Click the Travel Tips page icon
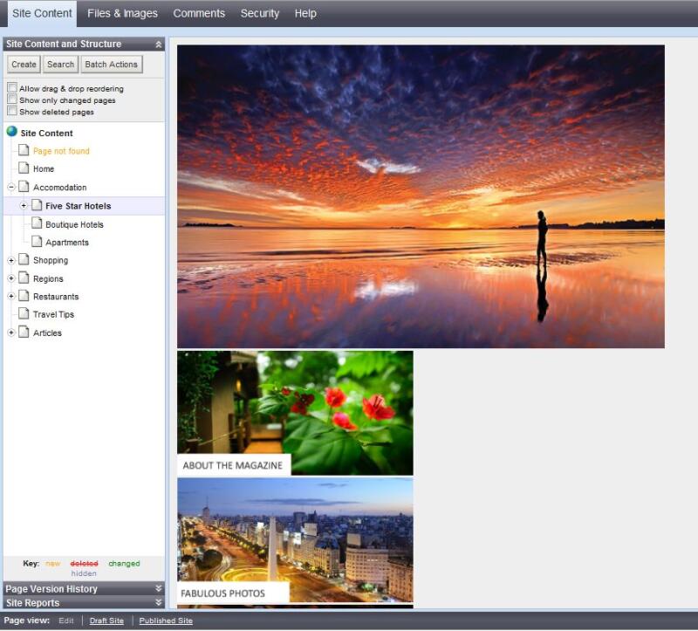698x631 pixels. (24, 314)
